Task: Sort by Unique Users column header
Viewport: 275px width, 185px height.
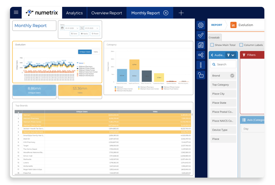Action: (x=82, y=112)
